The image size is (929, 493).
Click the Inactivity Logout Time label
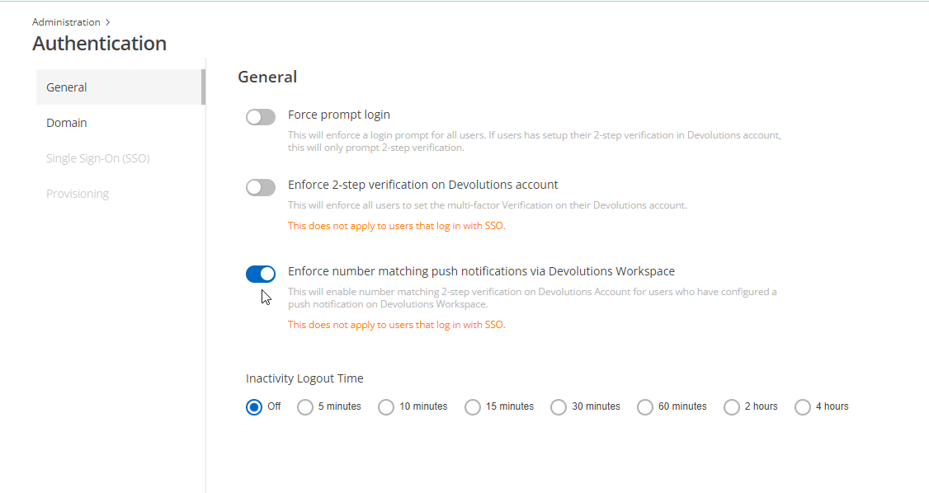(x=304, y=378)
